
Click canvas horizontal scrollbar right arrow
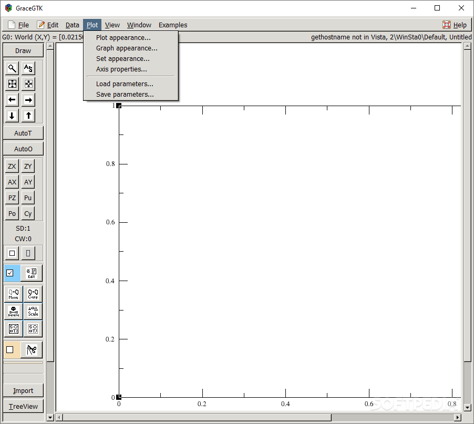(458, 418)
